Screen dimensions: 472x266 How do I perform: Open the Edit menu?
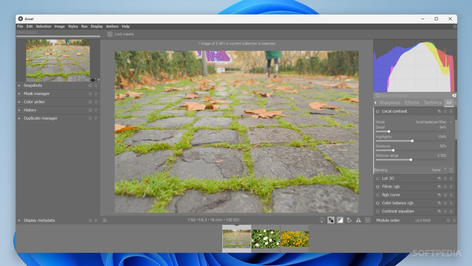[30, 27]
